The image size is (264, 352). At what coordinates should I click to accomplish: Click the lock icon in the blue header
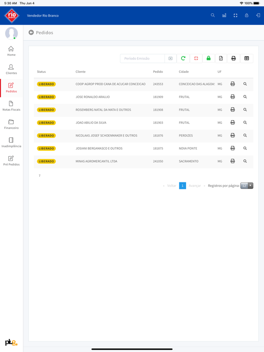click(x=247, y=15)
